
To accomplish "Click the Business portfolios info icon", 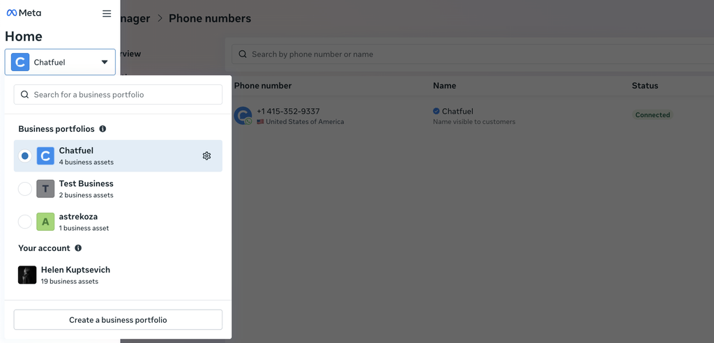I will (102, 129).
